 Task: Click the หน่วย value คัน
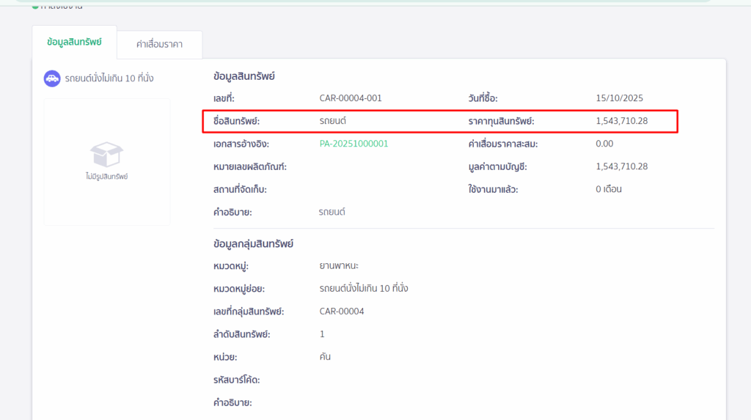coord(326,357)
